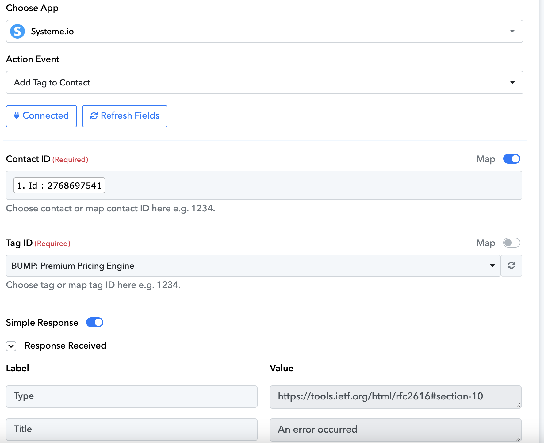Image resolution: width=544 pixels, height=443 pixels.
Task: Select the mapped Id 2768697541 chip
Action: 59,185
